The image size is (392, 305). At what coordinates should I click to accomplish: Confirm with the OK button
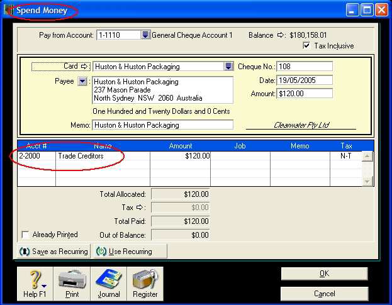(324, 274)
